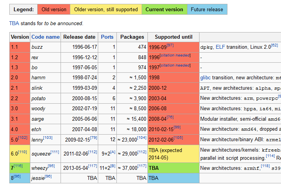Open citation 116 beside version 7
This screenshot has width=281, height=188.
pyautogui.click(x=18, y=166)
